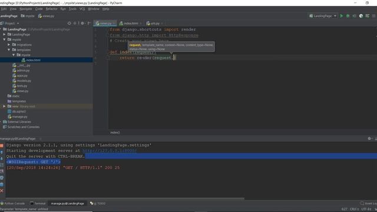Start debugging with the green bug icon
Image resolution: width=377 pixels, height=212 pixels.
click(x=348, y=16)
